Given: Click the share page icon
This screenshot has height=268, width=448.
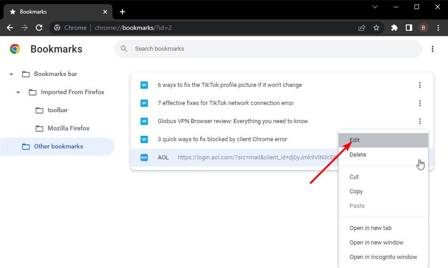Looking at the screenshot, I should [x=362, y=28].
